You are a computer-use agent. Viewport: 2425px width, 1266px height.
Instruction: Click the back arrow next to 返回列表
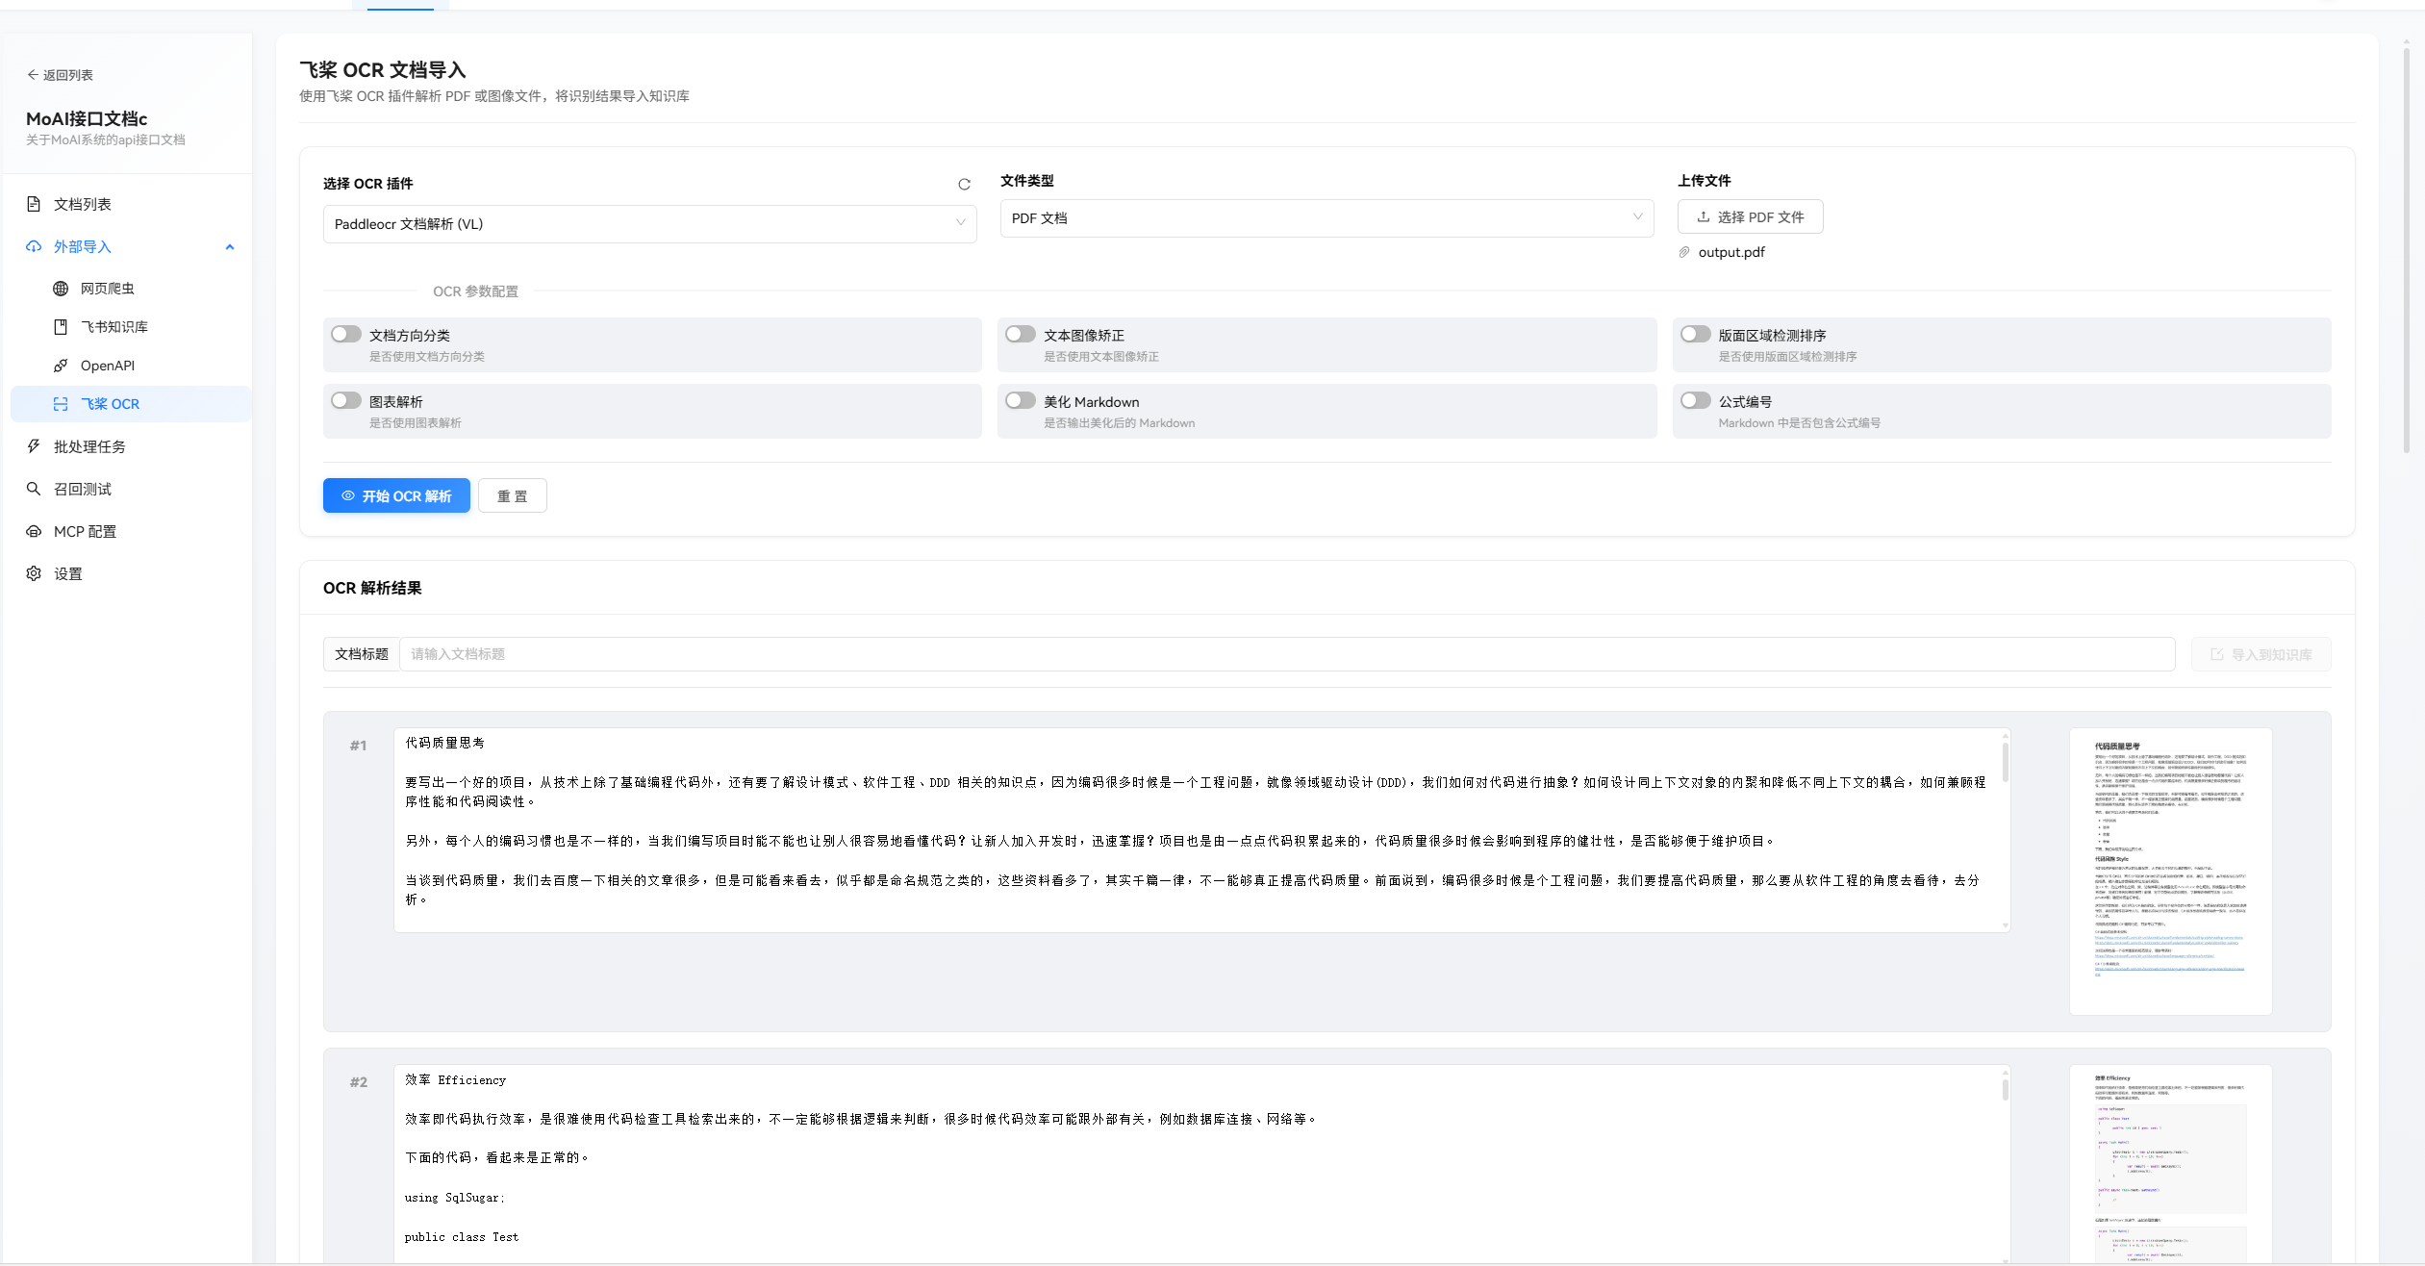pyautogui.click(x=33, y=75)
